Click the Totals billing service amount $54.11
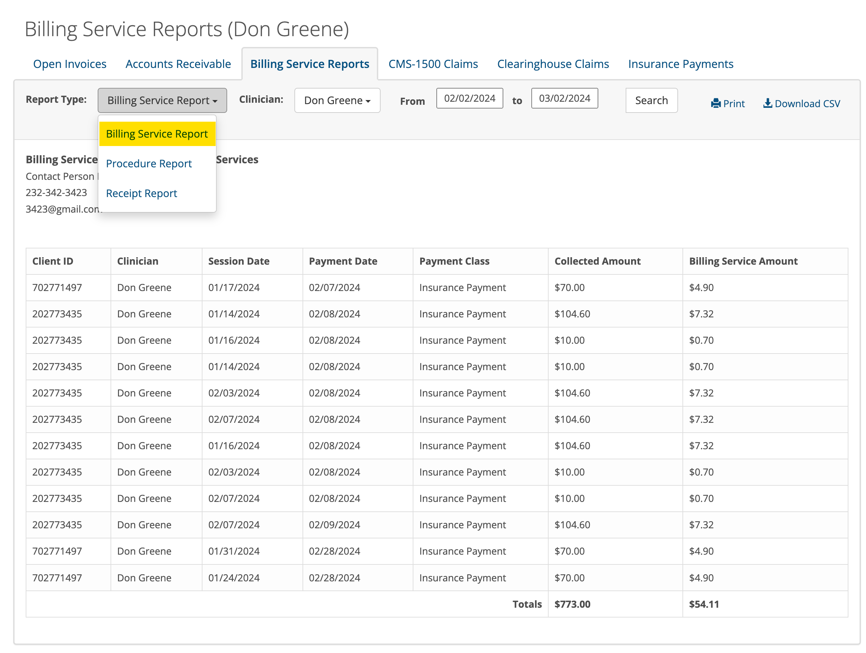Screen dimensions: 866x653 703,604
